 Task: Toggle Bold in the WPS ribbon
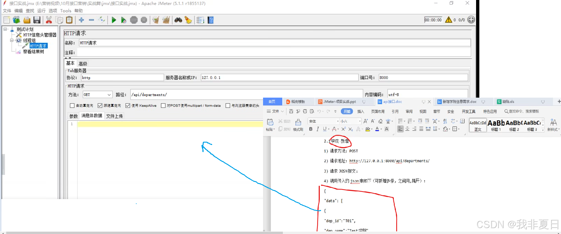pos(311,129)
